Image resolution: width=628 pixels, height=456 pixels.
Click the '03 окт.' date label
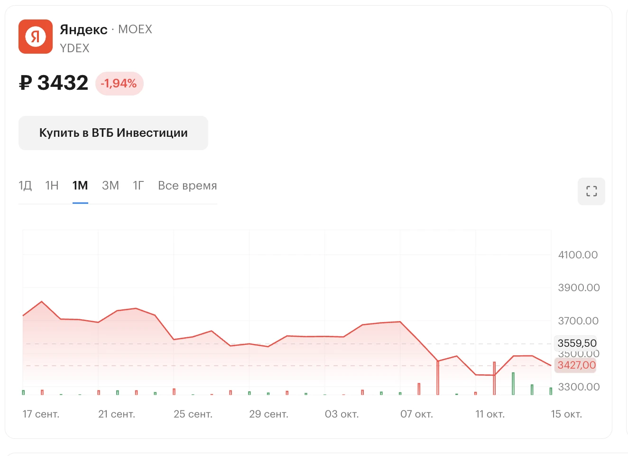342,414
